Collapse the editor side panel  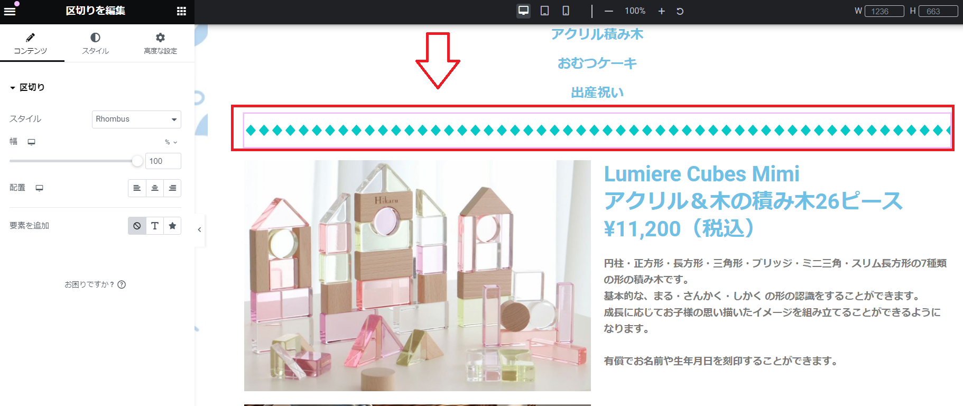(199, 229)
